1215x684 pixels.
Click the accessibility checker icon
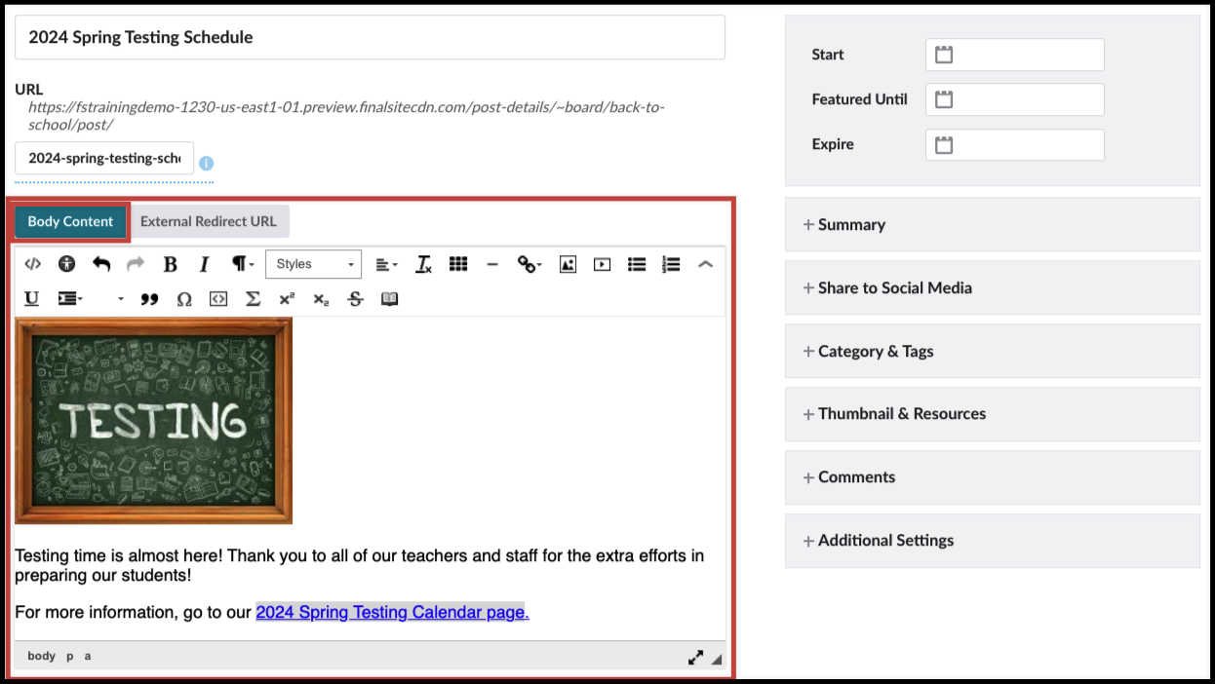click(67, 264)
